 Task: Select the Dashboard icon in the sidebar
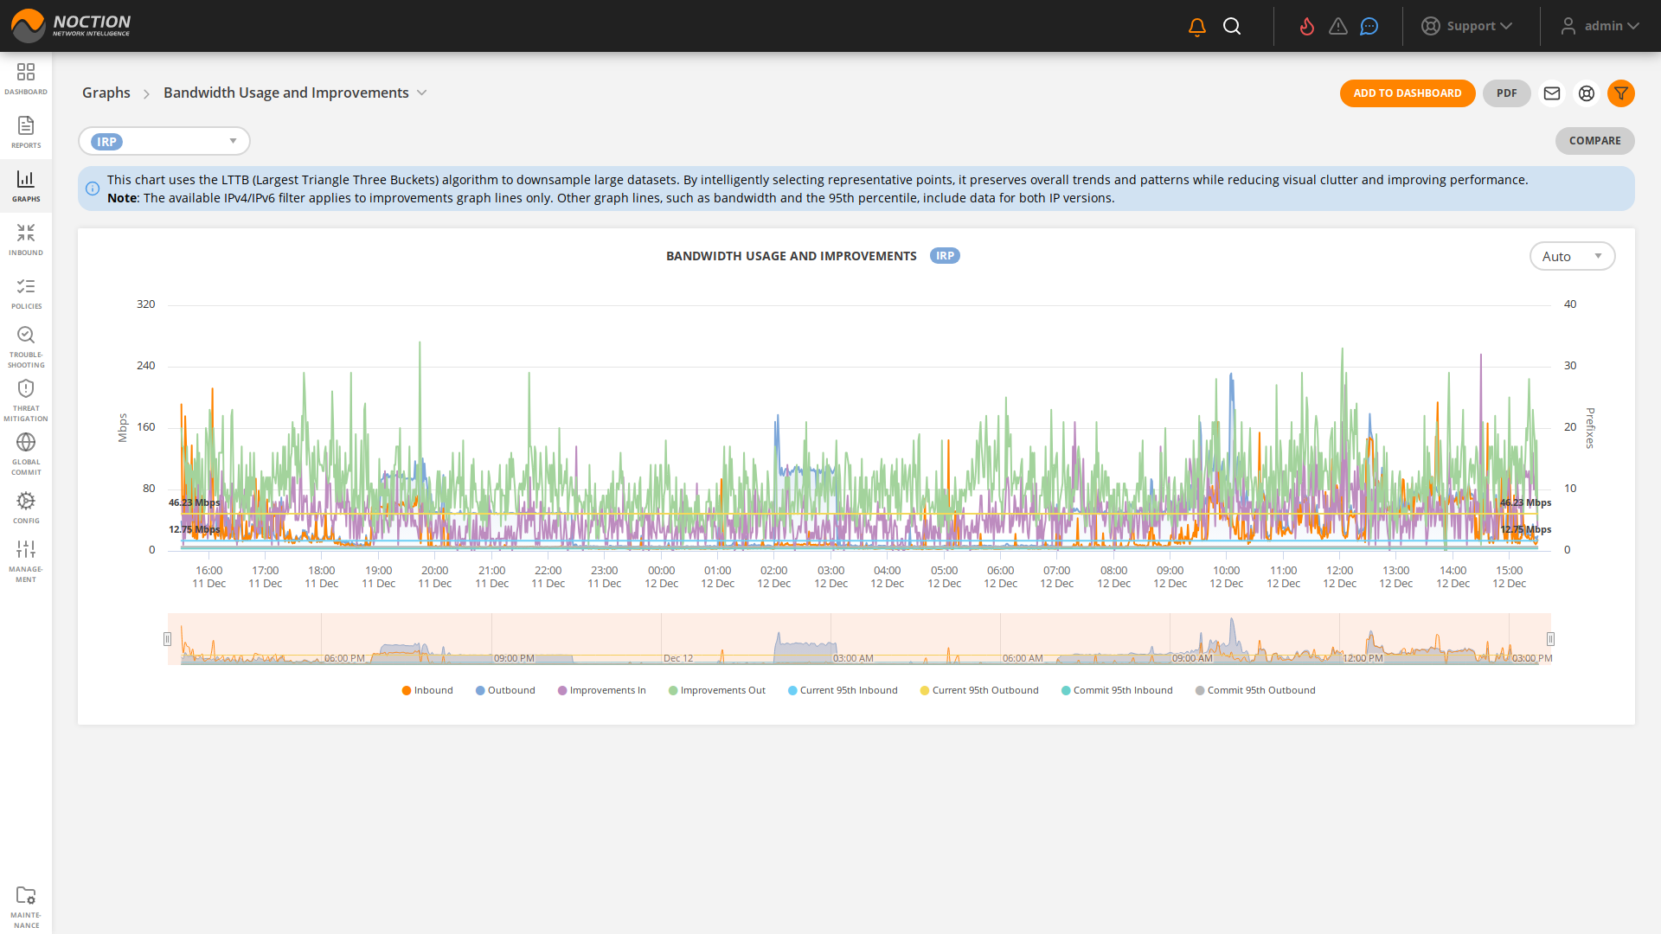(26, 77)
